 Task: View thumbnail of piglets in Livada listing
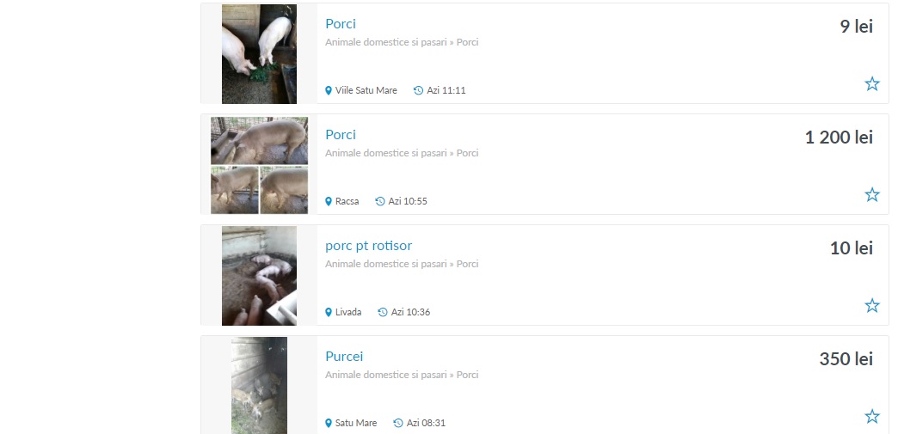point(259,276)
